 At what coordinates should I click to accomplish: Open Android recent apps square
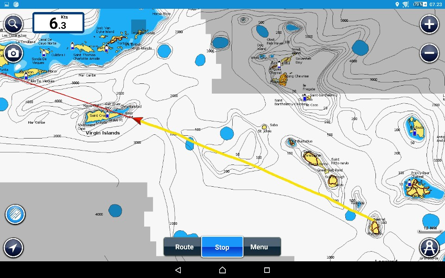point(267,270)
